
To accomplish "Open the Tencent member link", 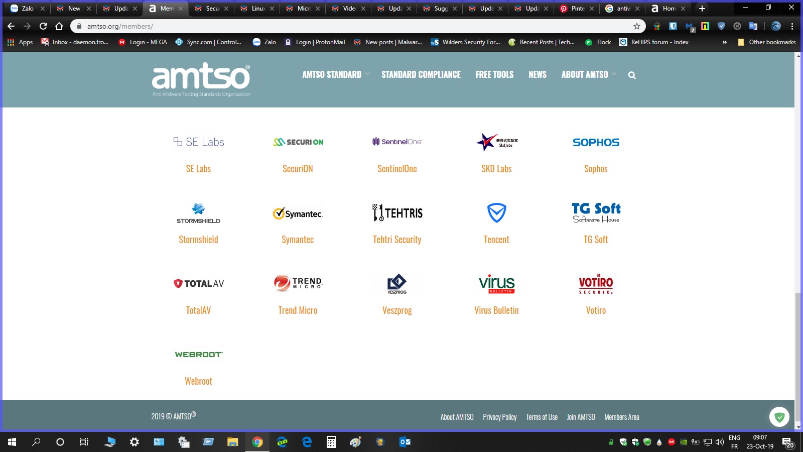I will pos(497,240).
